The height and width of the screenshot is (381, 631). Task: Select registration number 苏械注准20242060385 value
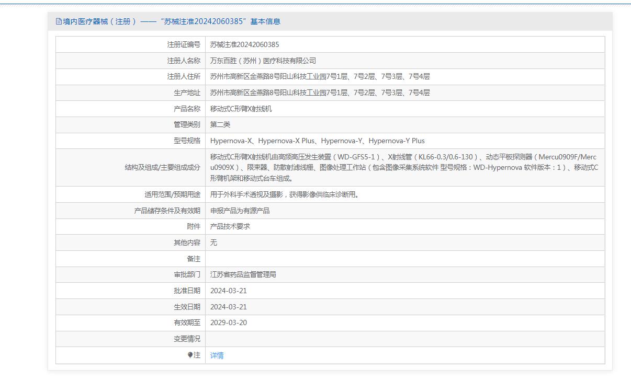(x=244, y=45)
